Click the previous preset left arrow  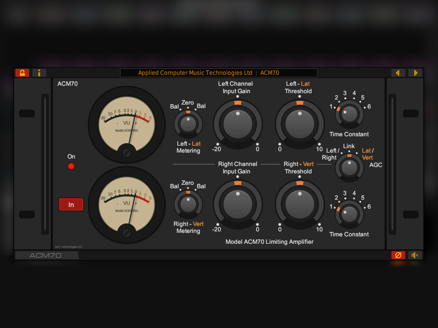398,73
